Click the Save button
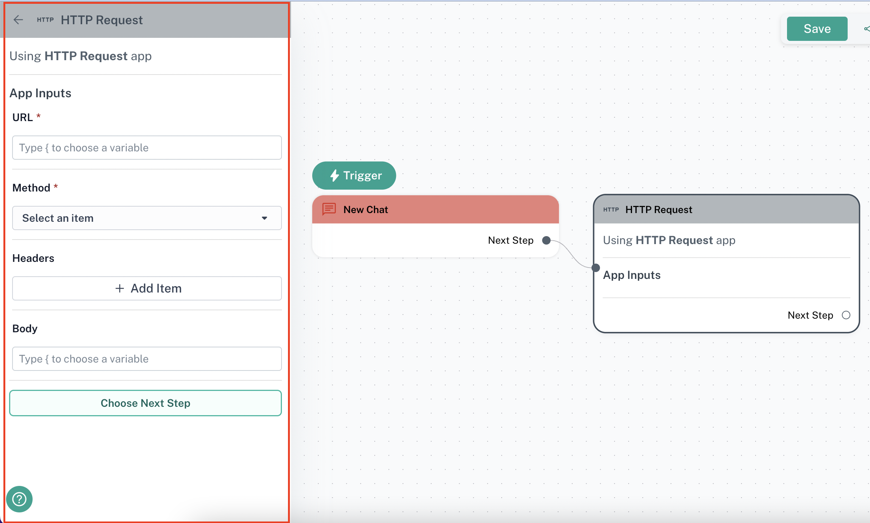Screen dimensions: 870x523 817,29
